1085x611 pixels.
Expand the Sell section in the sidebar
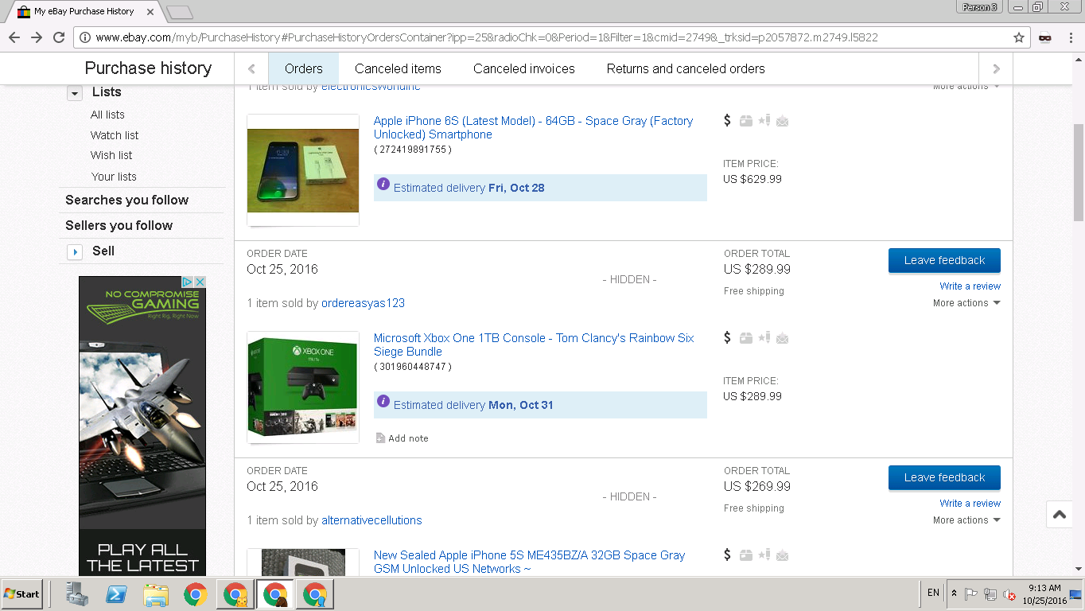pyautogui.click(x=74, y=251)
